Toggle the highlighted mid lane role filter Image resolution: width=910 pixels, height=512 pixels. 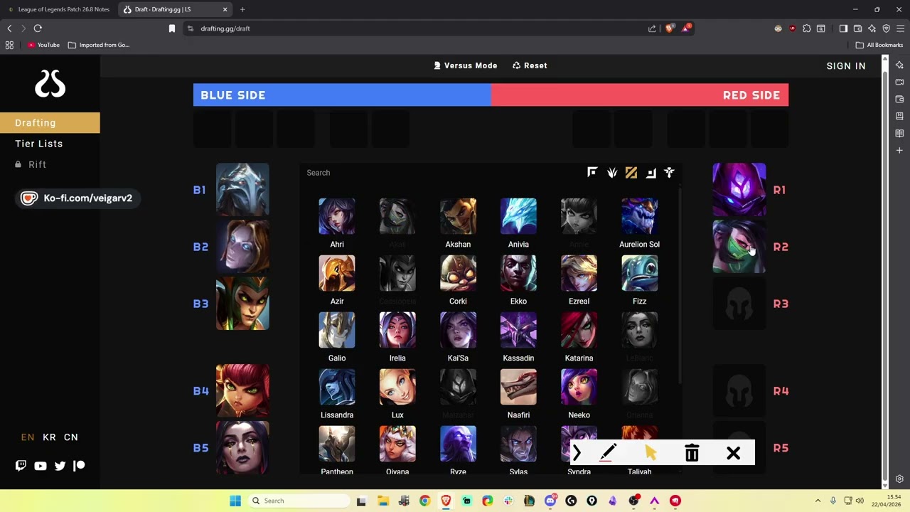click(631, 172)
